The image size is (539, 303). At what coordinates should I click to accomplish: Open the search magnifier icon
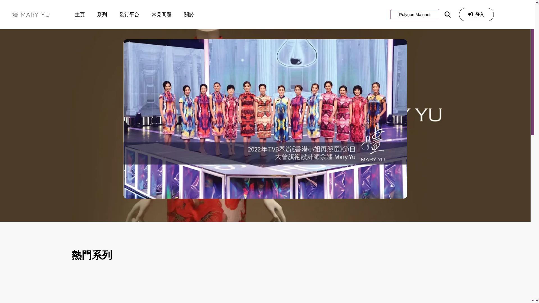tap(447, 15)
